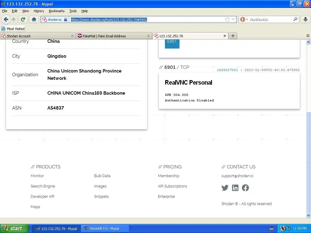The width and height of the screenshot is (311, 233).
Task: Open Shodan's Facebook icon
Action: pos(245,187)
